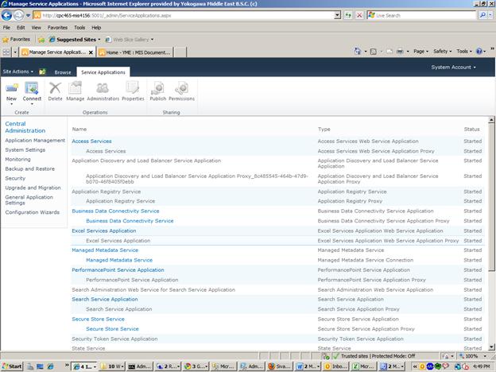The height and width of the screenshot is (372, 496).
Task: Open Upgrade and Migration in sidebar
Action: point(33,188)
